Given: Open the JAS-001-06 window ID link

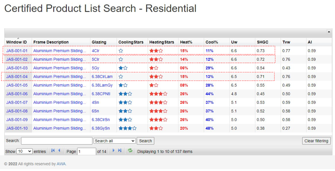Looking at the screenshot, I should click(x=17, y=94).
